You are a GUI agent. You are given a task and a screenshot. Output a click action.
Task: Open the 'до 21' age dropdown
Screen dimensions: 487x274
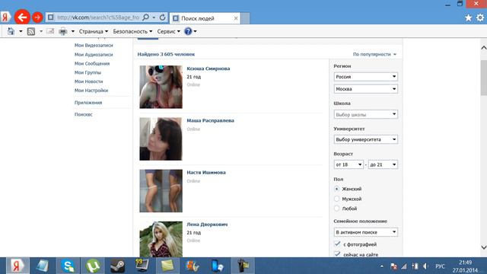(383, 164)
